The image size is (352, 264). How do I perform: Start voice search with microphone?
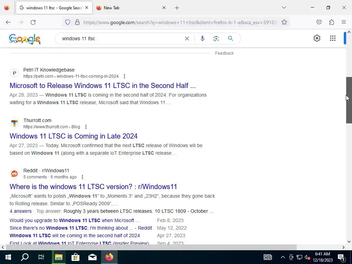(x=202, y=38)
